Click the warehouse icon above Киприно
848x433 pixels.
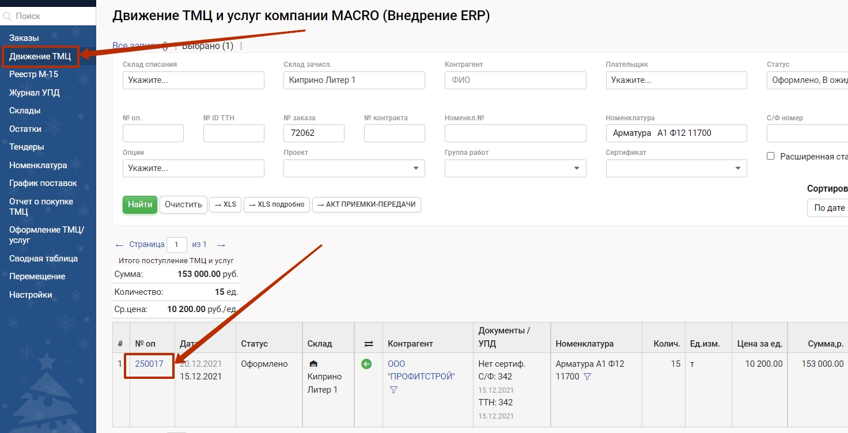313,364
